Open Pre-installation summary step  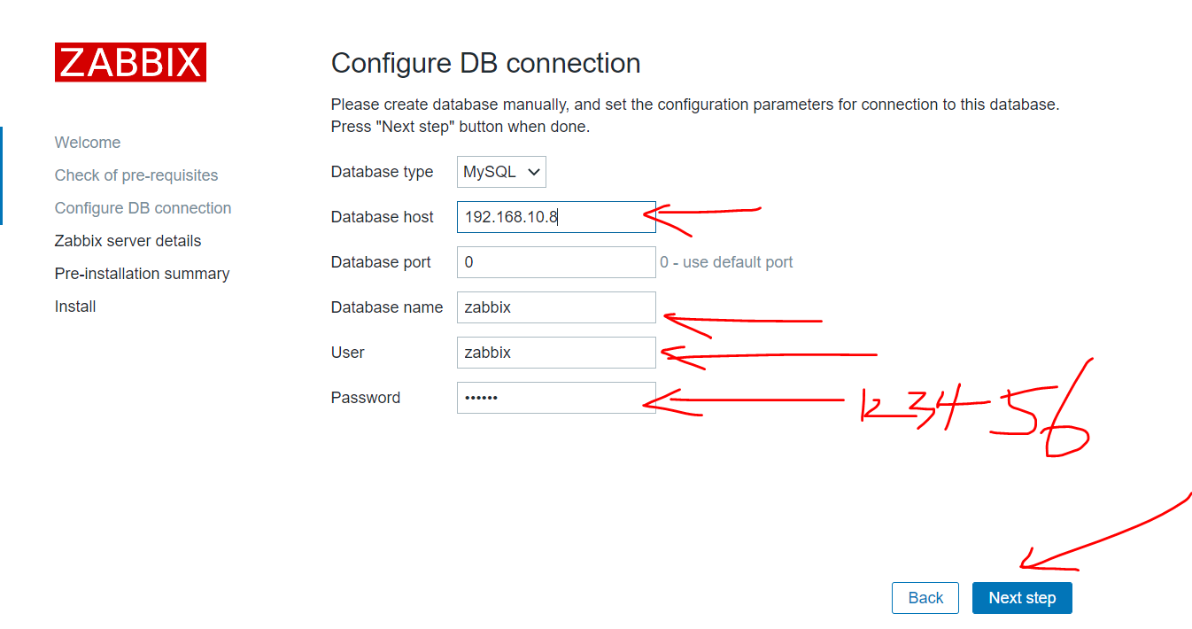[x=142, y=274]
